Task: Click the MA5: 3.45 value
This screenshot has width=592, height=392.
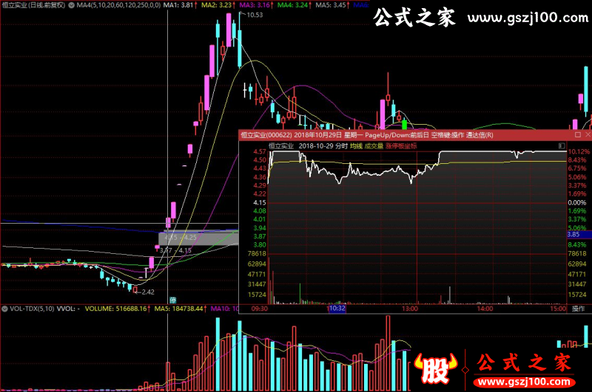Action: 331,5
